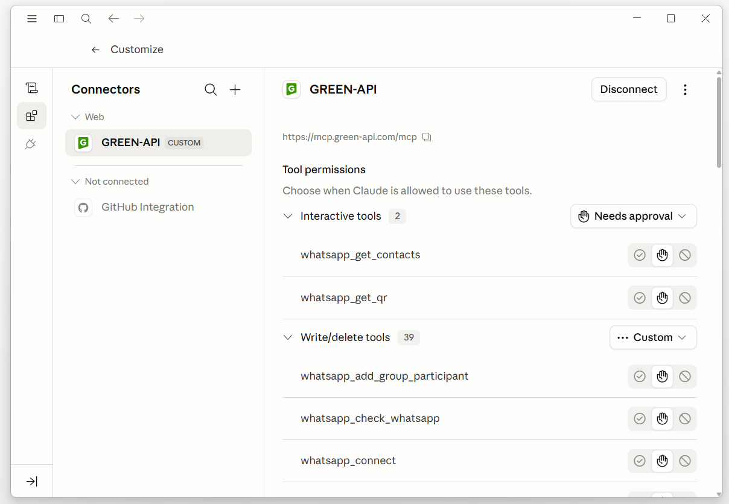Select the GREEN-API connector in the list
729x504 pixels.
point(158,143)
